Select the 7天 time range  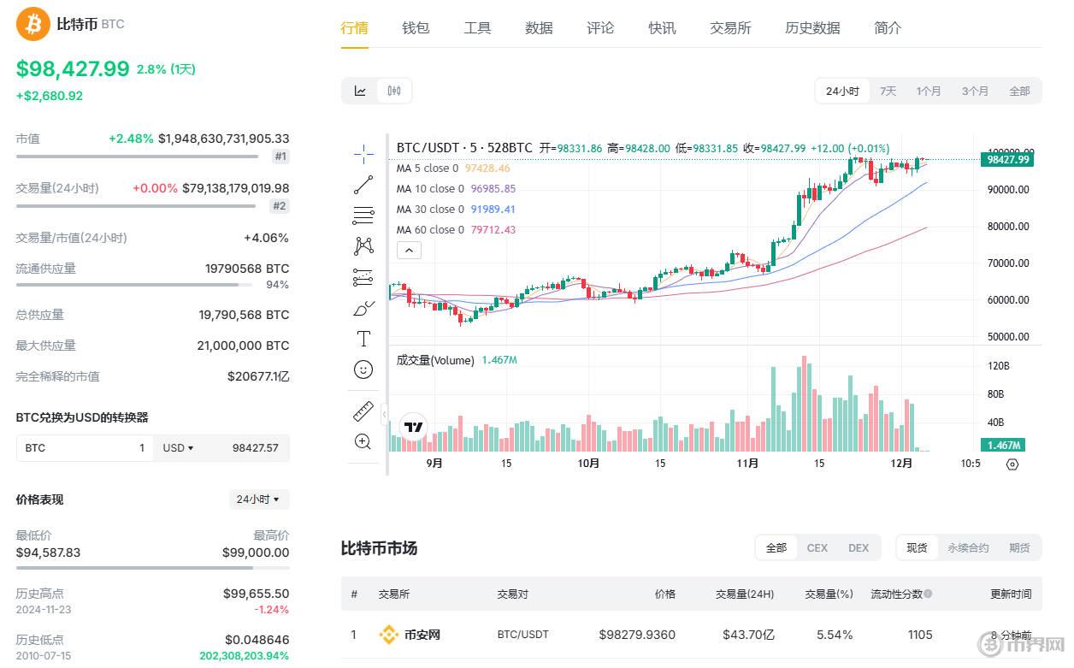888,91
